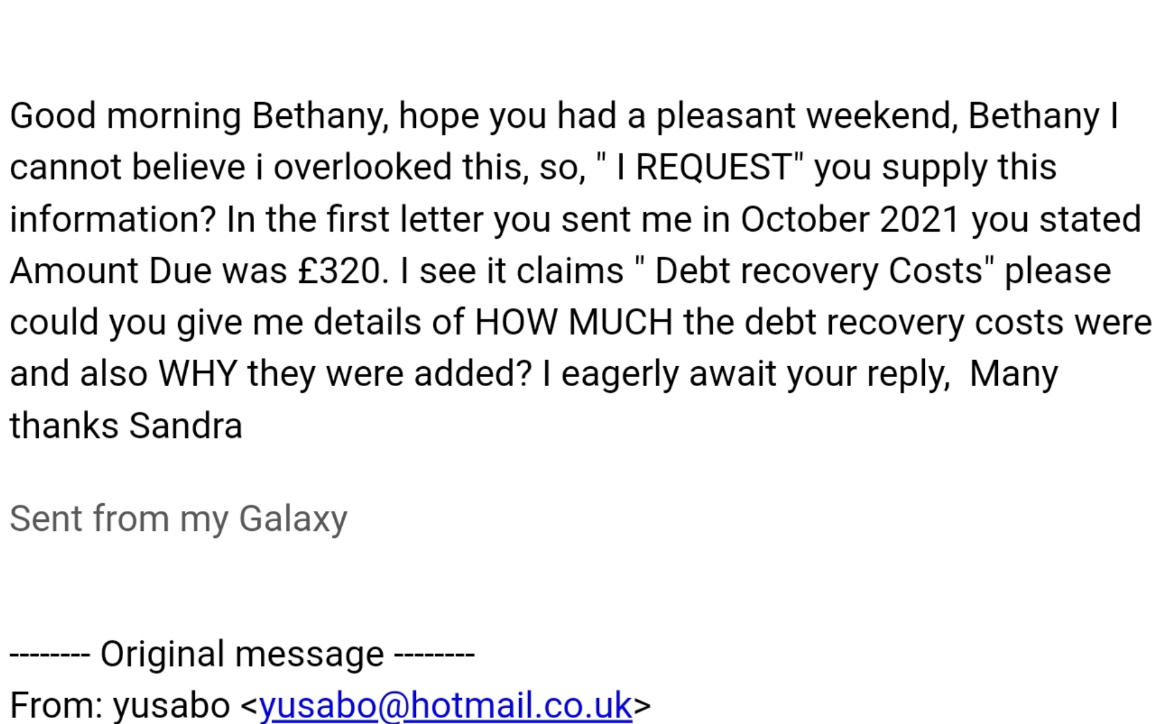Click the capitalized 'HOW MUCH' text
The width and height of the screenshot is (1159, 724).
(x=573, y=322)
